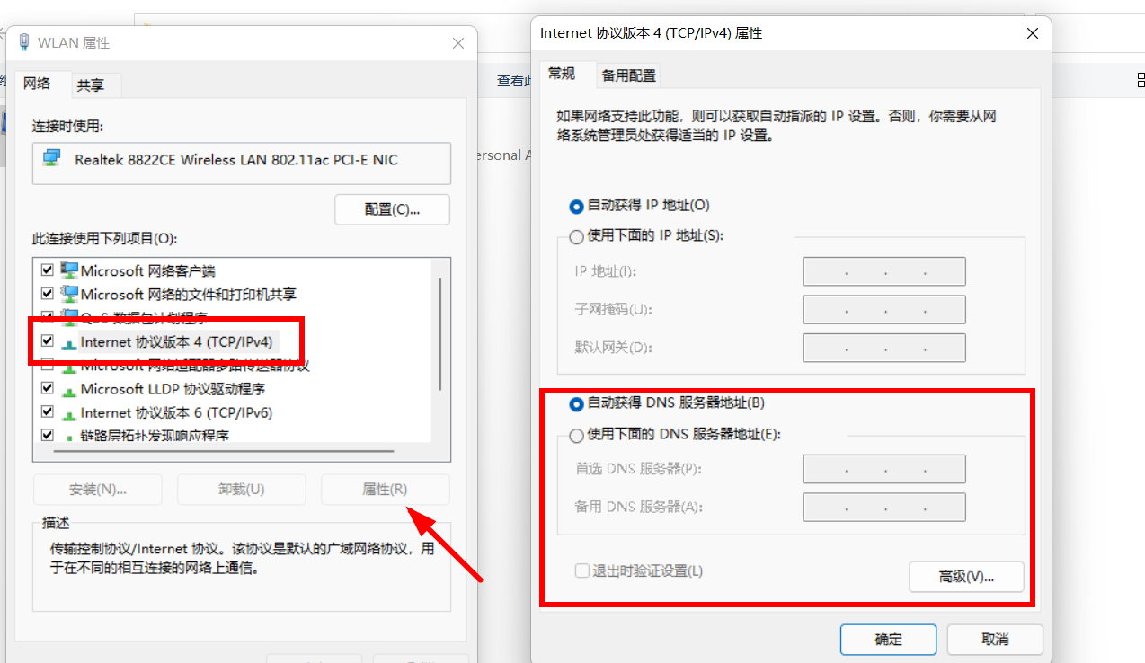Select 使用下面的 DNS 服务器地址 radio button

577,435
